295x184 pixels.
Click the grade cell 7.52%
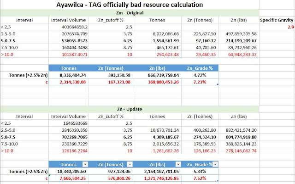(200, 178)
